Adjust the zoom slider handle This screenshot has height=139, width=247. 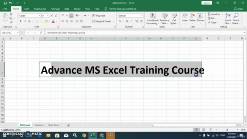(227, 130)
